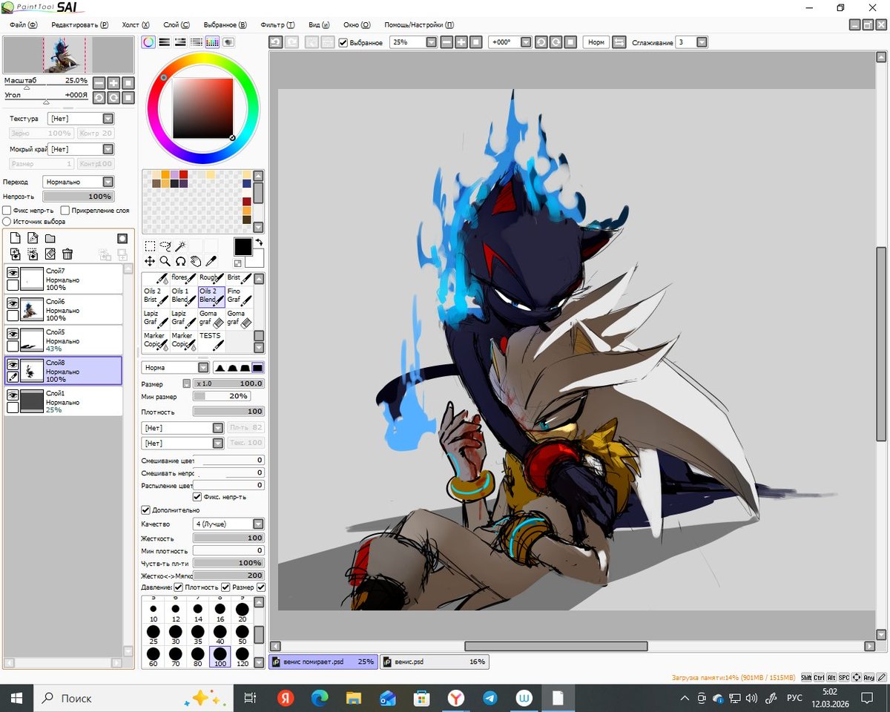Open the Холст menu
The height and width of the screenshot is (712, 890).
(135, 24)
